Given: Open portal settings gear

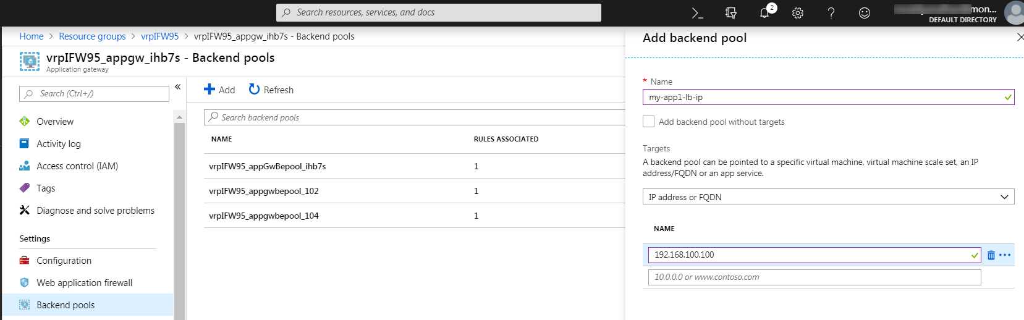Looking at the screenshot, I should click(798, 13).
